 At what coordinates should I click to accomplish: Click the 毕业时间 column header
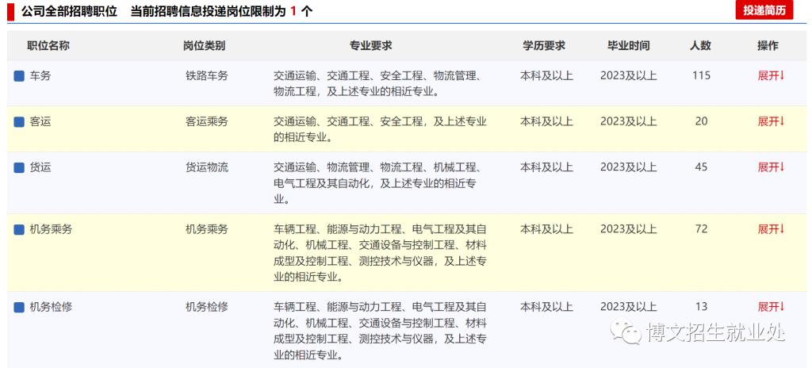tap(628, 46)
